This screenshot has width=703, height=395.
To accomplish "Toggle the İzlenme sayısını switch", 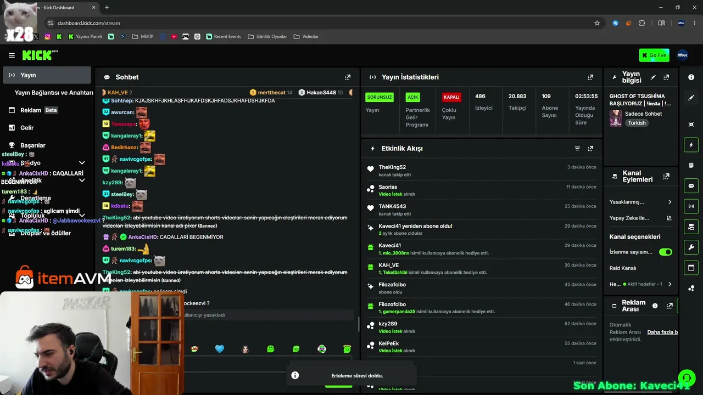I will pyautogui.click(x=665, y=252).
